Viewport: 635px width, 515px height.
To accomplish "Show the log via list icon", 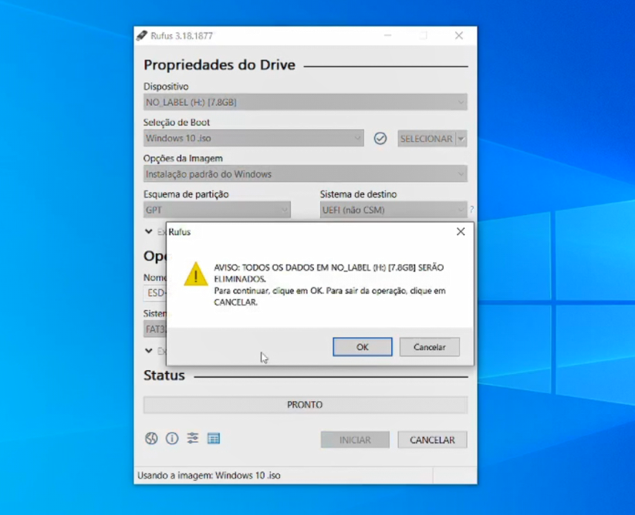I will (x=214, y=438).
